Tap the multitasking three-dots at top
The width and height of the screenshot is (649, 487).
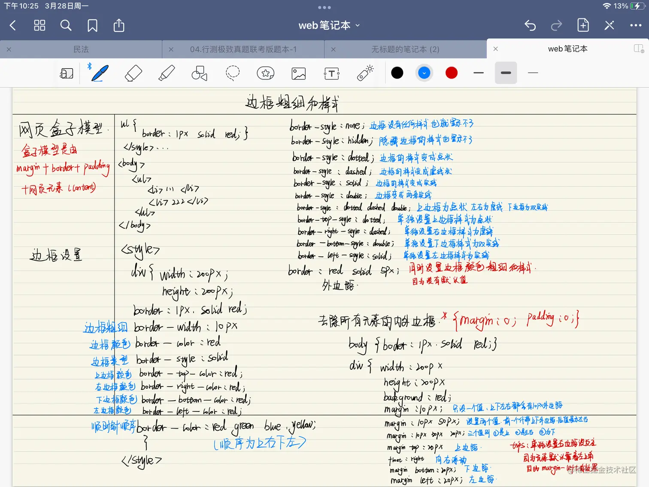click(x=324, y=7)
